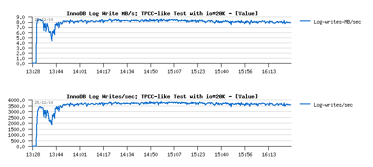This screenshot has height=167, width=373.
Task: Click the 2.0 y-axis label
Action: 21,53
